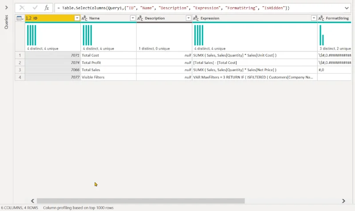Select the #,0 FormatString cell
The width and height of the screenshot is (355, 211).
[335, 70]
